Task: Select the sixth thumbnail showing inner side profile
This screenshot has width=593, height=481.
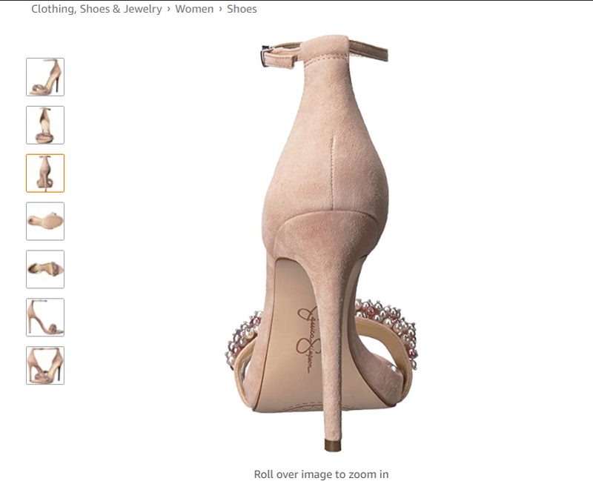Action: tap(45, 317)
